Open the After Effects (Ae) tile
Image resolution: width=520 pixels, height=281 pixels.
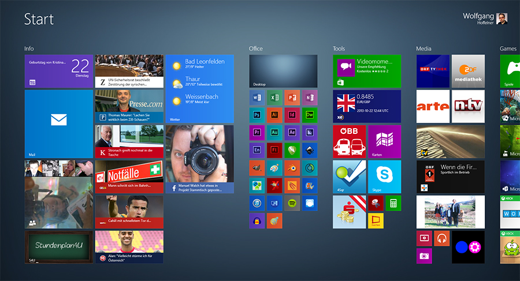pos(292,133)
